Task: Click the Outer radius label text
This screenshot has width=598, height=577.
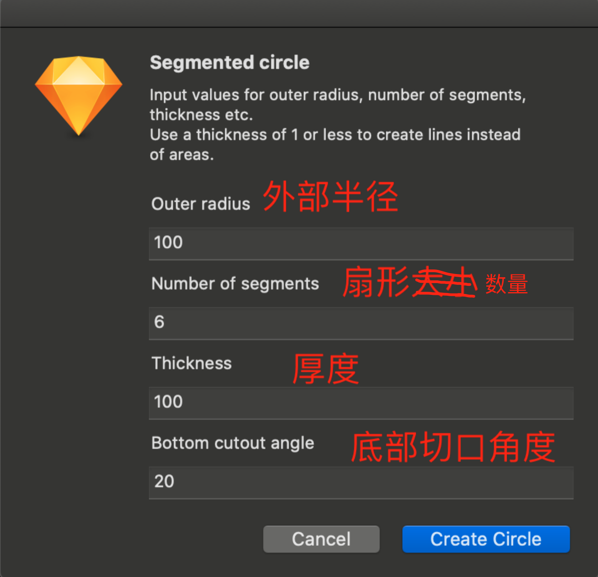Action: coord(201,204)
